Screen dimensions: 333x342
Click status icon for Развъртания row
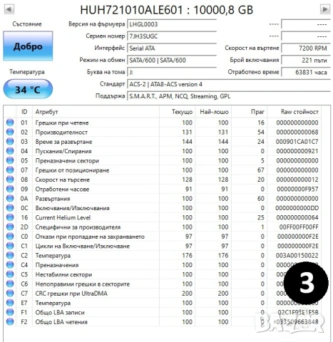point(10,198)
